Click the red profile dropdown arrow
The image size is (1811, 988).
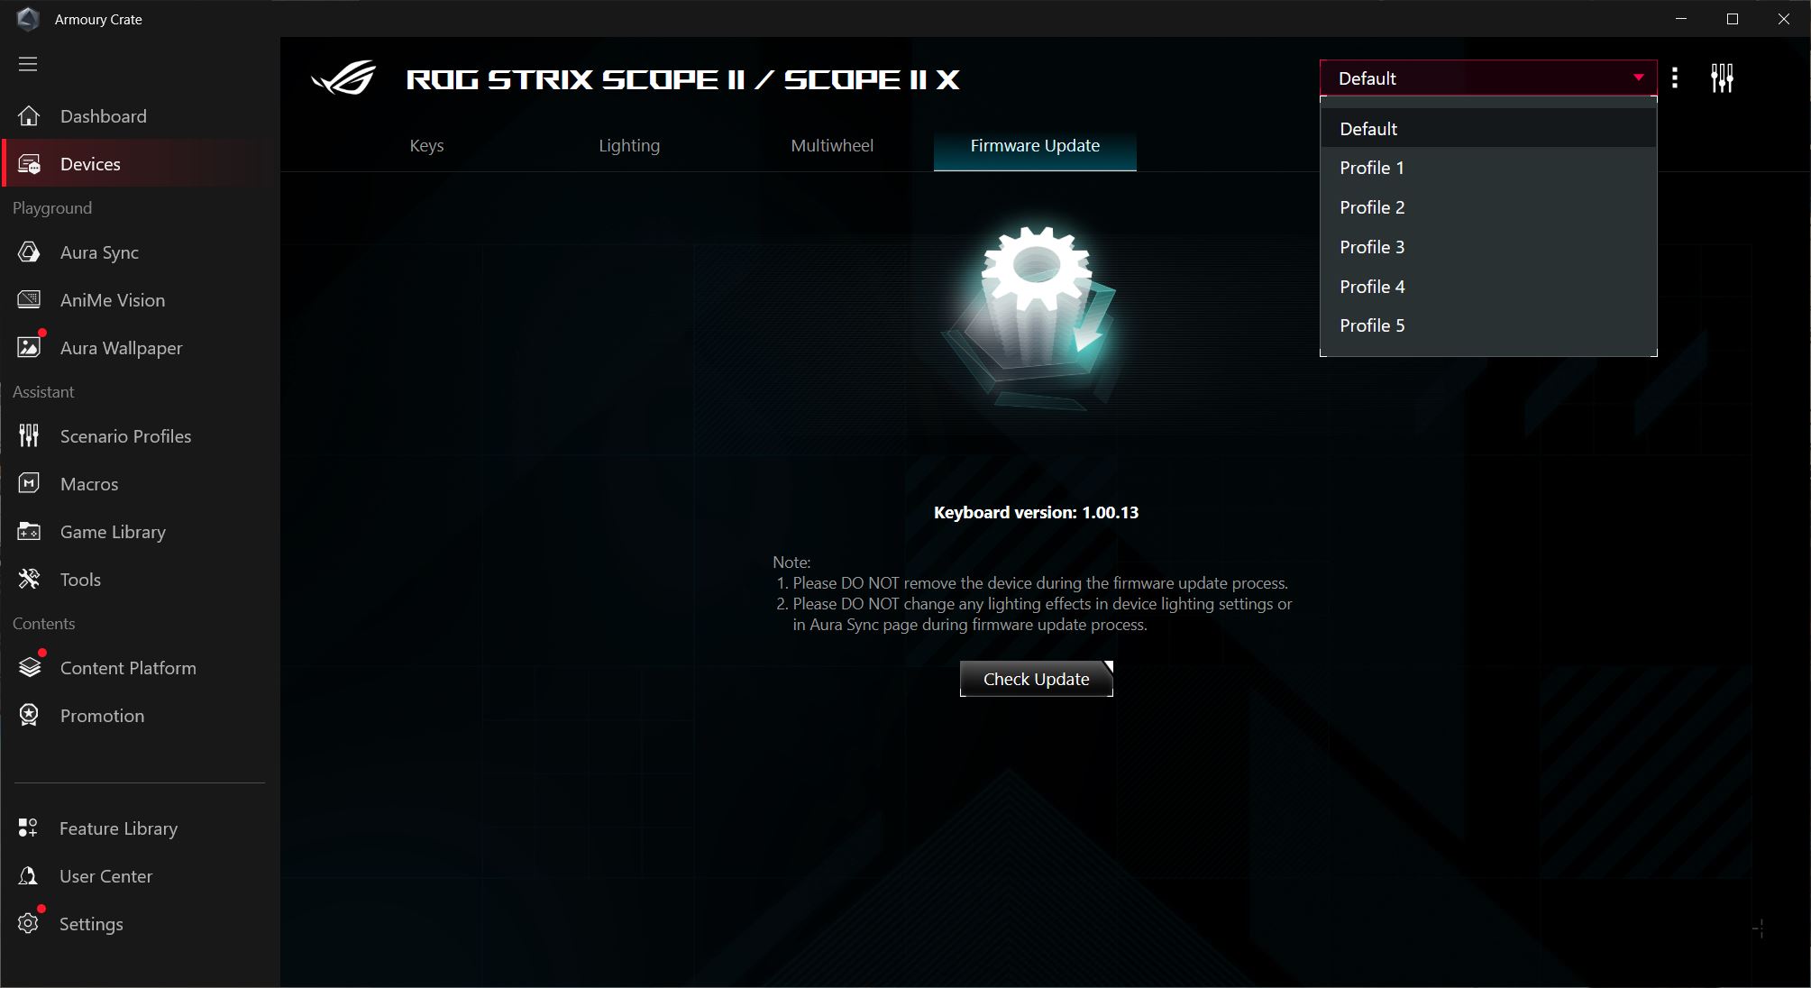[1639, 78]
